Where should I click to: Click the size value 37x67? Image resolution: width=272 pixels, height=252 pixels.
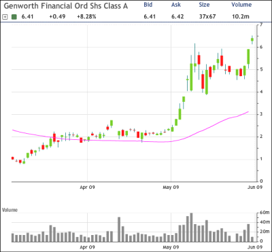[x=207, y=17]
